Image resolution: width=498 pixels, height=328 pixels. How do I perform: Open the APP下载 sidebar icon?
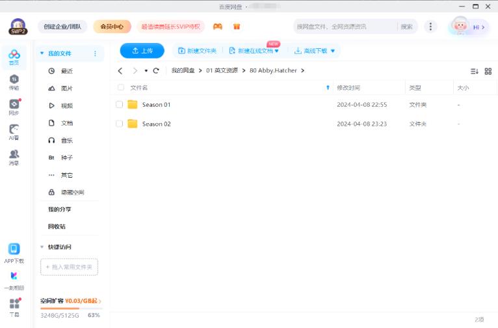14,253
